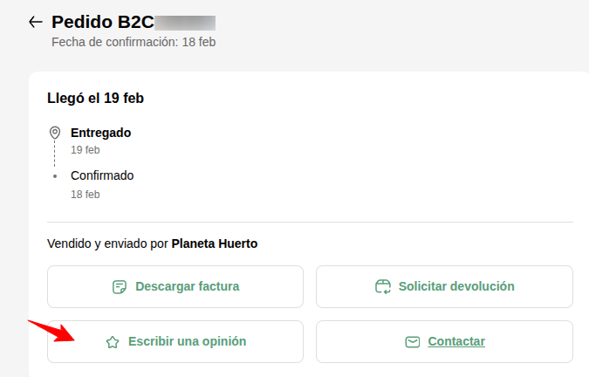Click the Fecha de confirmación text

134,41
